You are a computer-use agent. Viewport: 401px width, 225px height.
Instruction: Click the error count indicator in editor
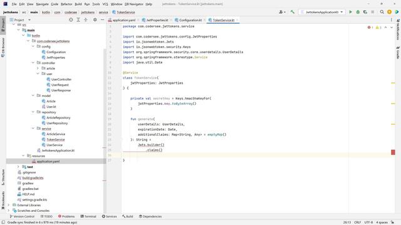(x=370, y=27)
